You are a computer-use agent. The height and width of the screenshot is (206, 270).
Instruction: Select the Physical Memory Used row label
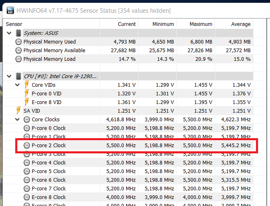pyautogui.click(x=49, y=42)
